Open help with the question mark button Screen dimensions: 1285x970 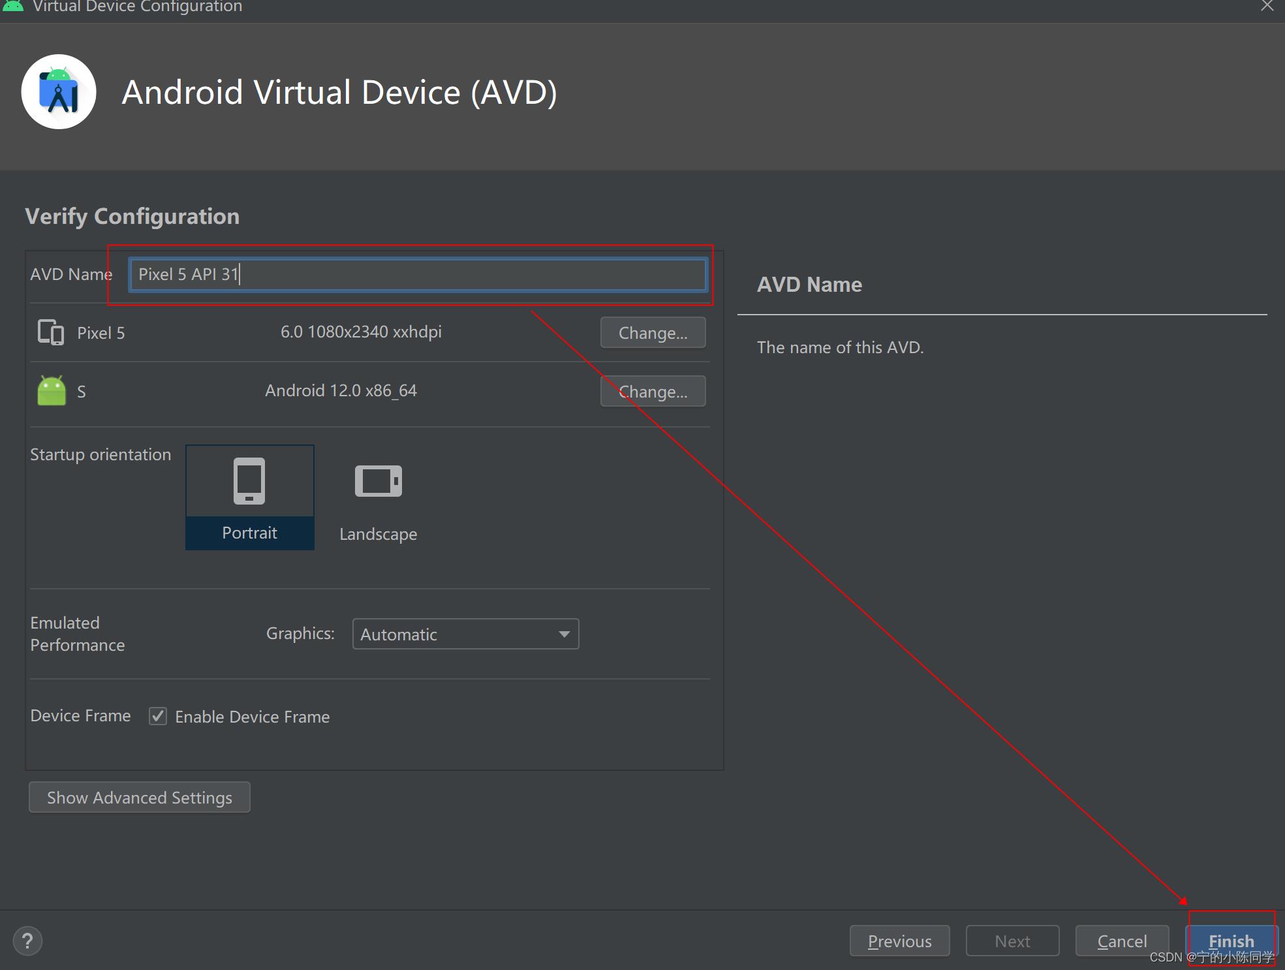[27, 941]
